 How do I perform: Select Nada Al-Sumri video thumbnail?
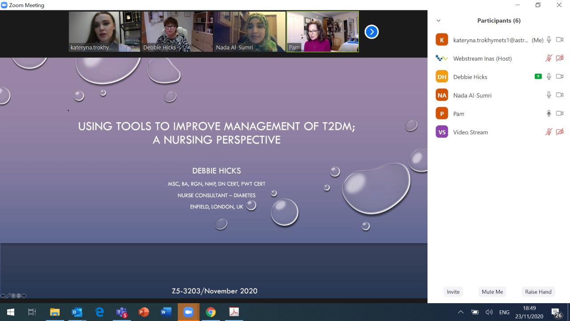pyautogui.click(x=249, y=32)
